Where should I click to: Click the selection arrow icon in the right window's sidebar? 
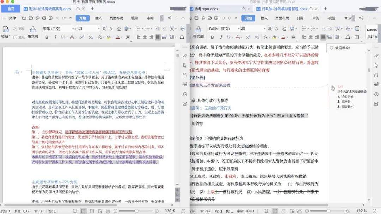coord(376,65)
